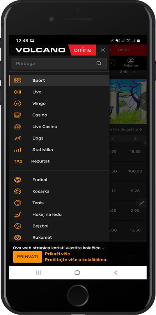Close the side menu with the X
Image resolution: width=156 pixels, height=315 pixels.
coord(103,50)
